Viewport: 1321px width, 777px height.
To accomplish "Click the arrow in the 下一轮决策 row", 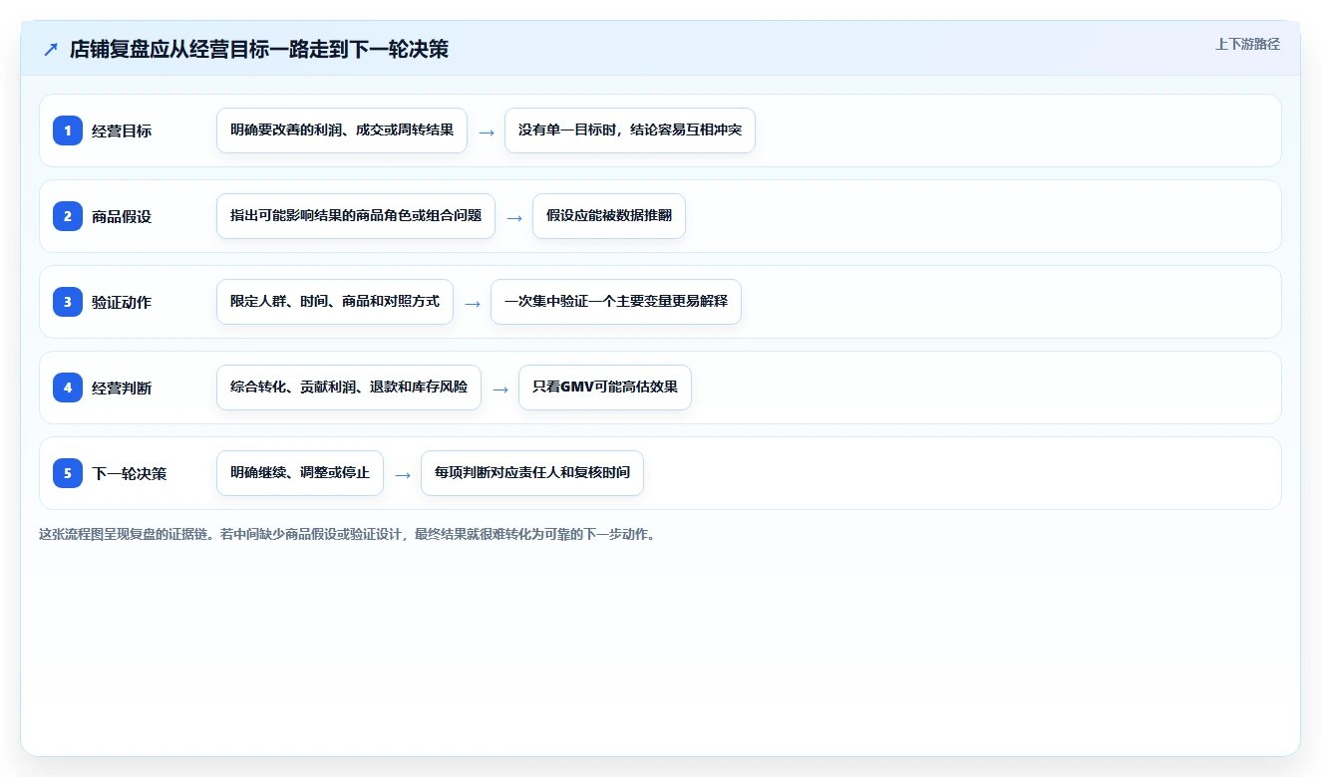I will point(403,474).
